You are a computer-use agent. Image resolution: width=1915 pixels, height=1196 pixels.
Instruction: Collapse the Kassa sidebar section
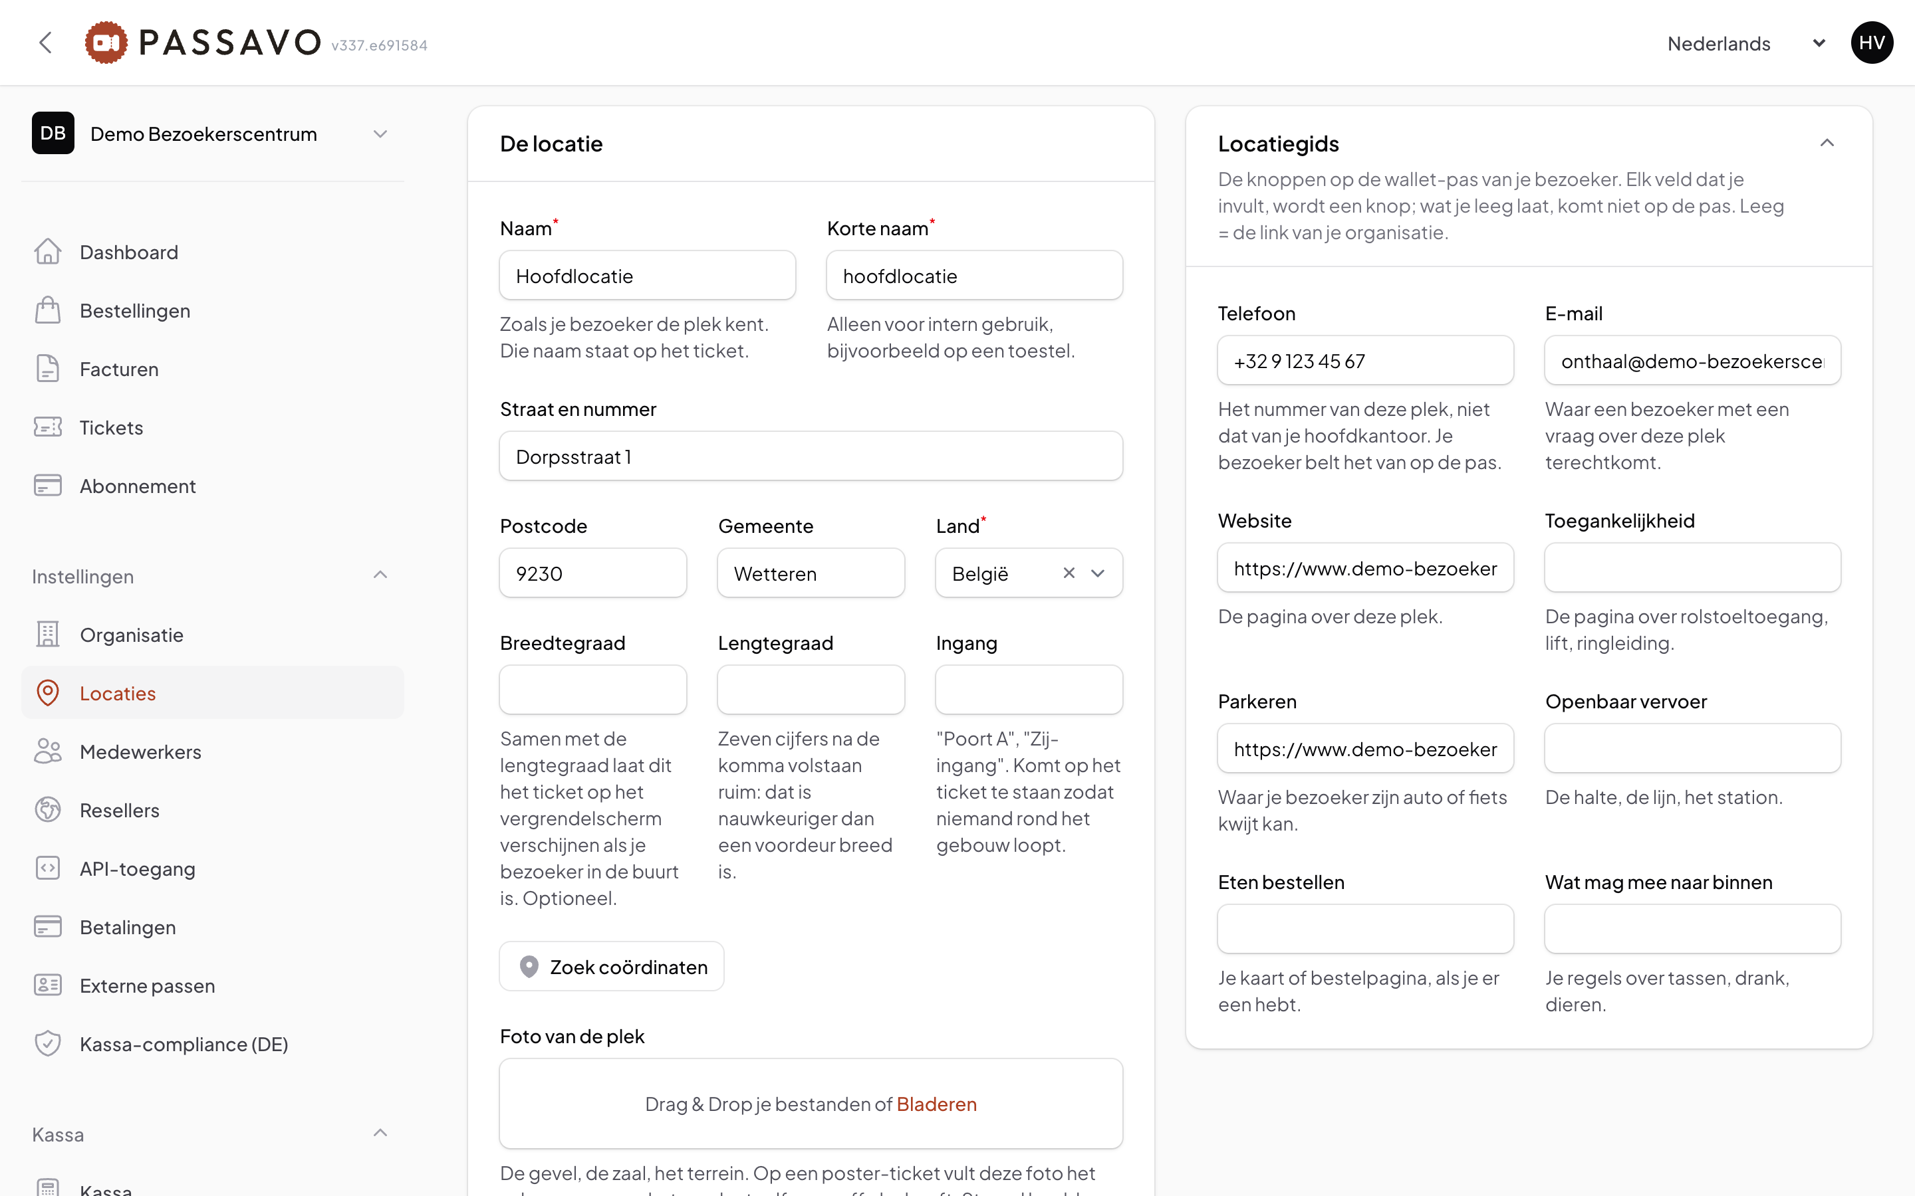tap(380, 1134)
